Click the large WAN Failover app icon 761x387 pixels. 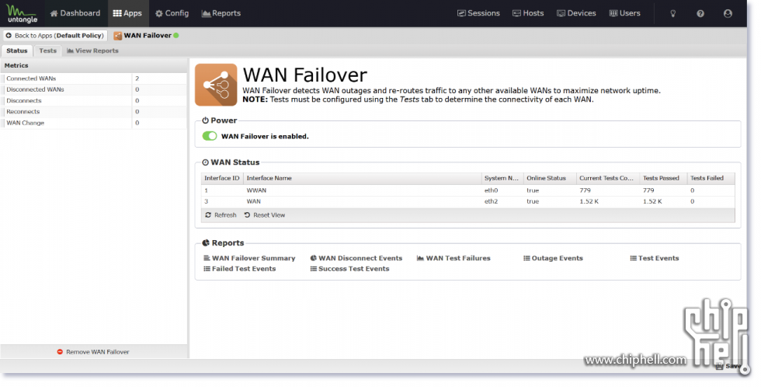[216, 85]
